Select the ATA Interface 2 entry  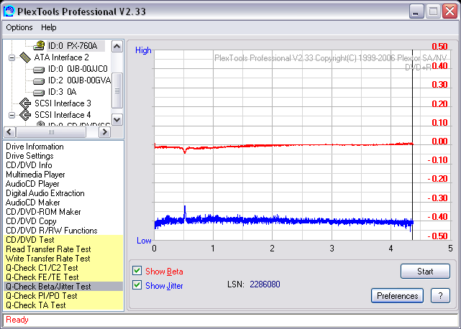click(x=61, y=57)
